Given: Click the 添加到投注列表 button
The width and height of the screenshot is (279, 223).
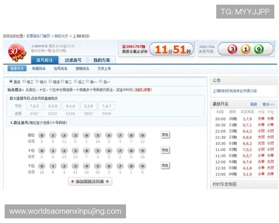Looking at the screenshot, I should tap(90, 182).
